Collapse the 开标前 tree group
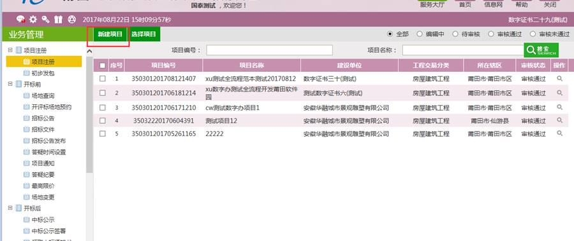The image size is (574, 241). click(10, 85)
